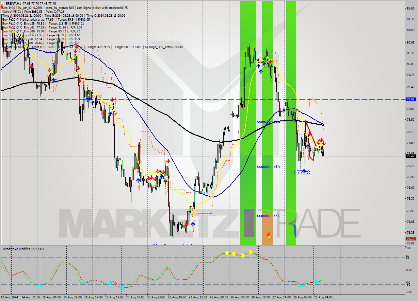Click the 77.85 price axis value
This screenshot has width=418, height=301.
pos(410,143)
